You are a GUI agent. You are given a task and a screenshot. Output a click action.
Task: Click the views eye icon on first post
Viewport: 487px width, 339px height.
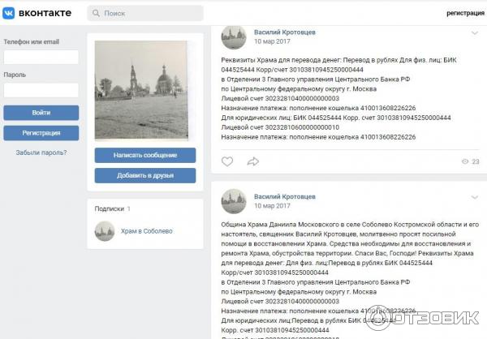click(465, 161)
